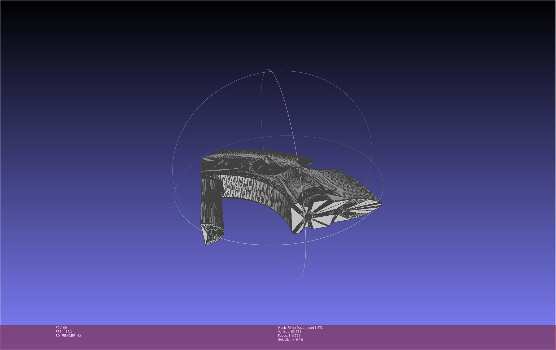The width and height of the screenshot is (556, 350).
Task: Click the Vertices: 59,284 count
Action: [x=289, y=332]
